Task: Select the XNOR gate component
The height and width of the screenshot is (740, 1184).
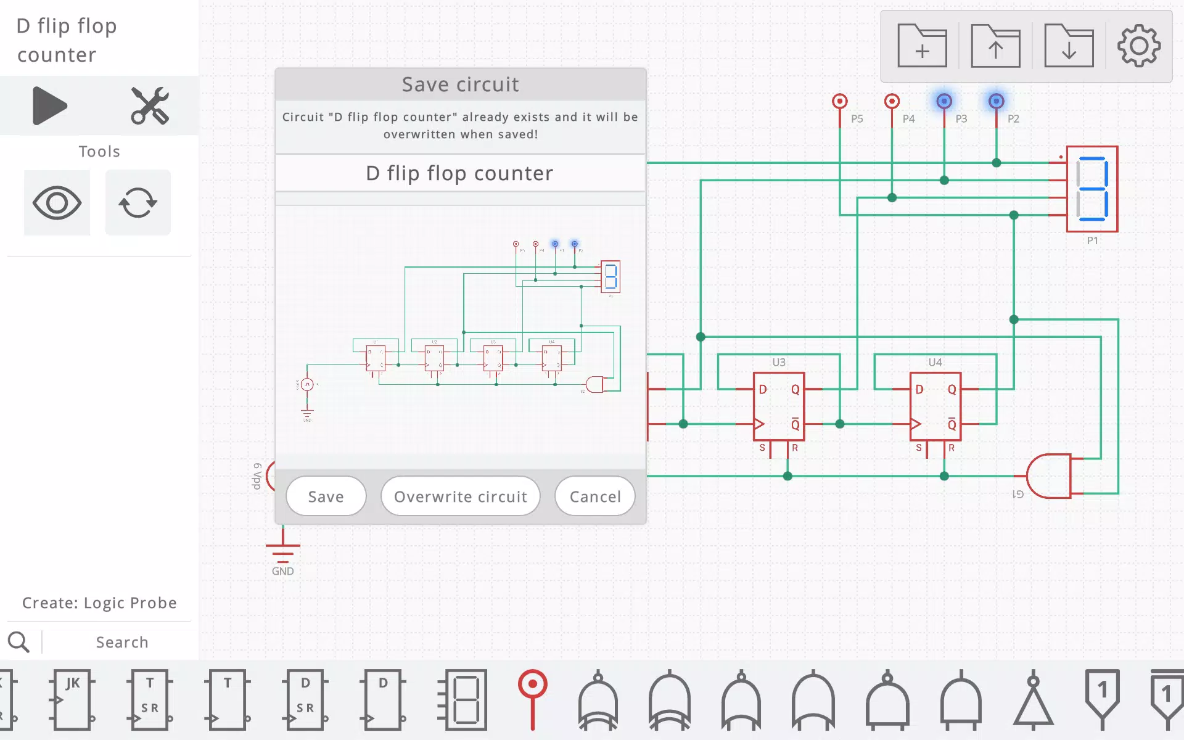Action: (598, 701)
